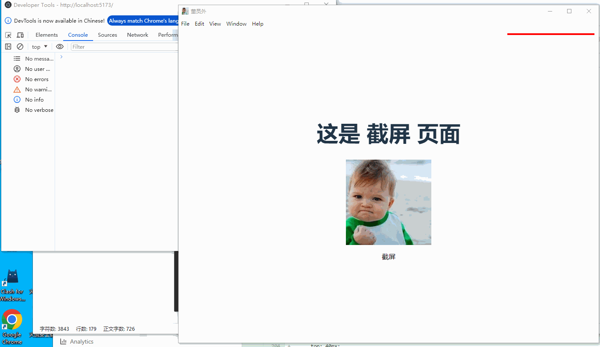The width and height of the screenshot is (600, 347).
Task: Click the blue info circle icon
Action: (17, 100)
